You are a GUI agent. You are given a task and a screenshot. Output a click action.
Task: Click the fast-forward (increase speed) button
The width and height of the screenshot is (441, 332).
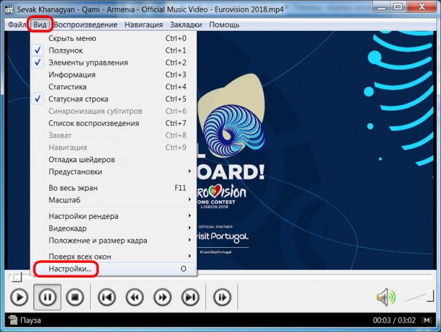click(162, 297)
